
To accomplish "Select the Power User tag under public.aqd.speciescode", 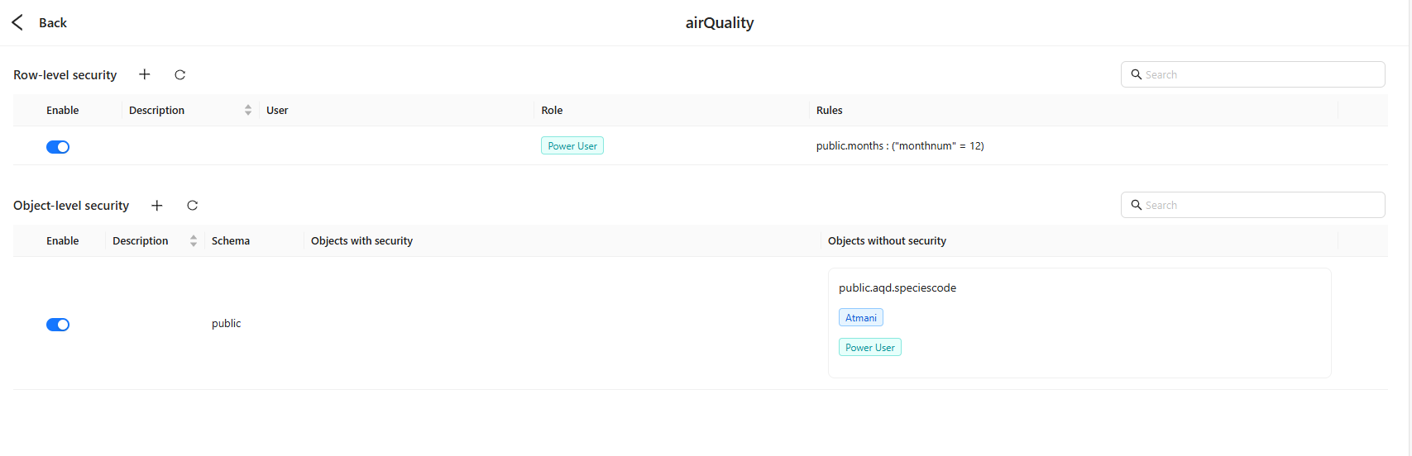I will coord(870,347).
